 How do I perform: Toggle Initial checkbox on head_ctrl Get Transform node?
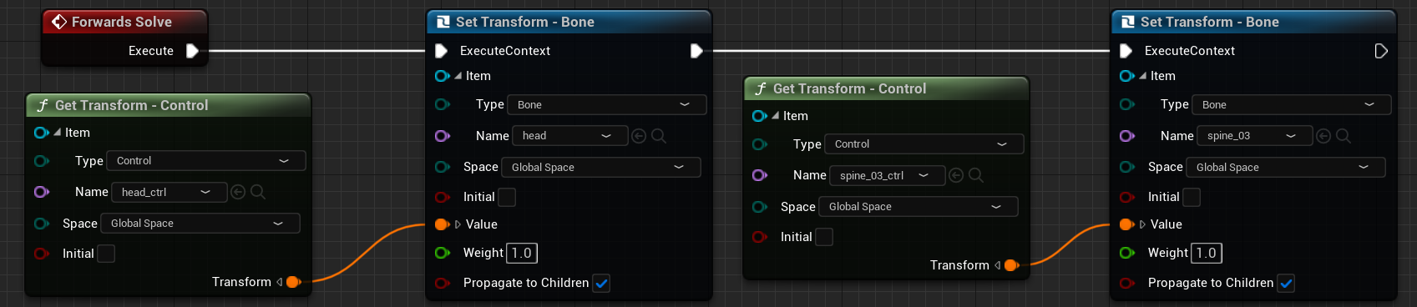[106, 254]
